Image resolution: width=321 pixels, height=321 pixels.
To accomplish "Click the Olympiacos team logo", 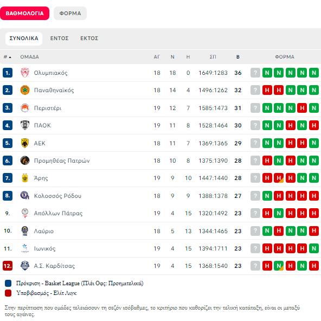I will tap(25, 73).
